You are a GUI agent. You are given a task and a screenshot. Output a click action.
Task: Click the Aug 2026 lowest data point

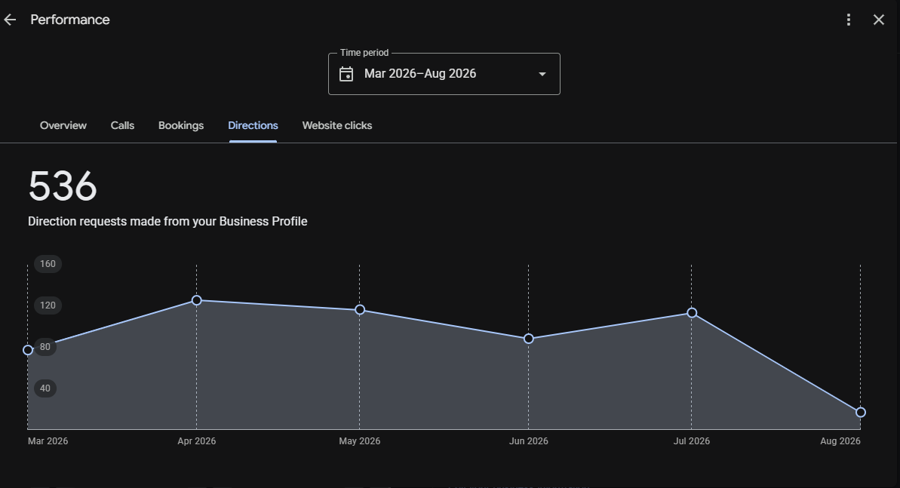(861, 413)
